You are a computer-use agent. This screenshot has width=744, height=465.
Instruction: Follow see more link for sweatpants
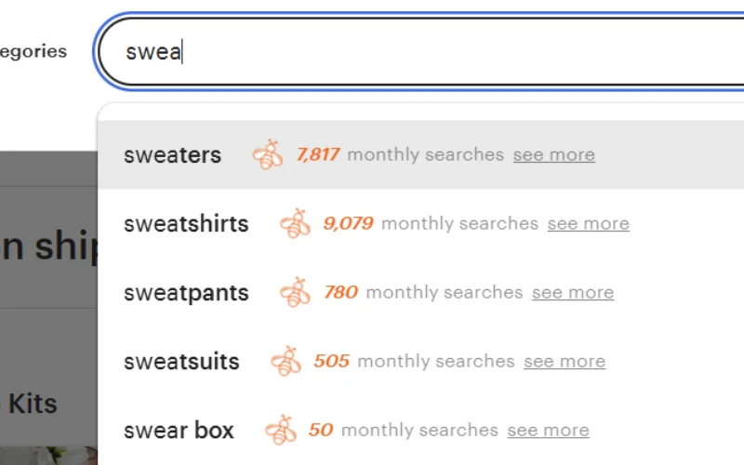[x=572, y=293]
